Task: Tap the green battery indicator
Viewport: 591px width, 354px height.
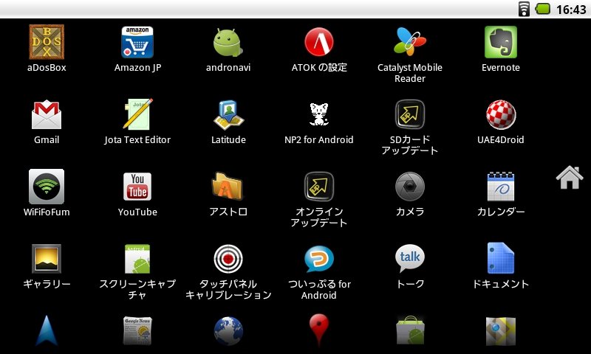Action: pyautogui.click(x=543, y=9)
